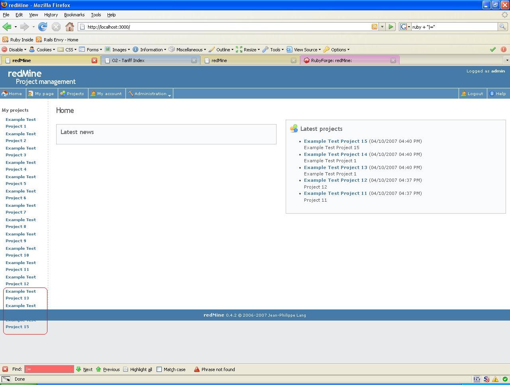Click the IE View status bar icon

(x=477, y=379)
